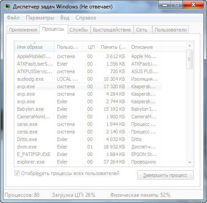Switch to the 'Быстродействие' tab

click(x=112, y=30)
